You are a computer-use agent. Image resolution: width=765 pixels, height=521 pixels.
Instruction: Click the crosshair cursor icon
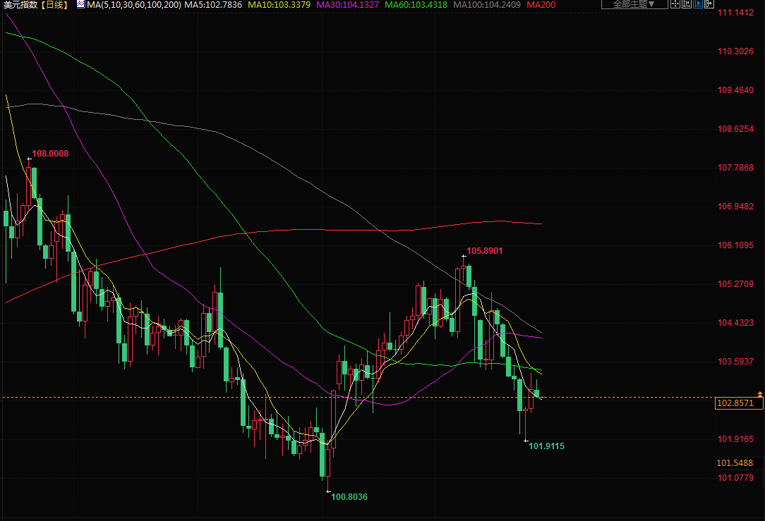675,4
